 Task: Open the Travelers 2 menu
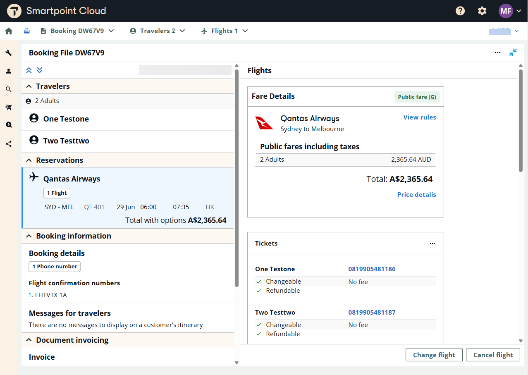point(158,31)
